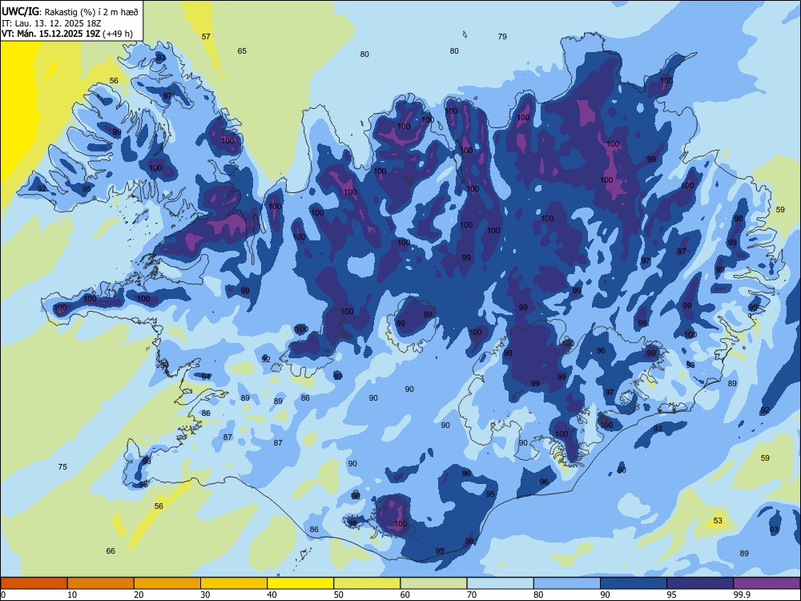Viewport: 801px width, 601px height.
Task: Click the humidity value "57" on the map
Action: (206, 36)
